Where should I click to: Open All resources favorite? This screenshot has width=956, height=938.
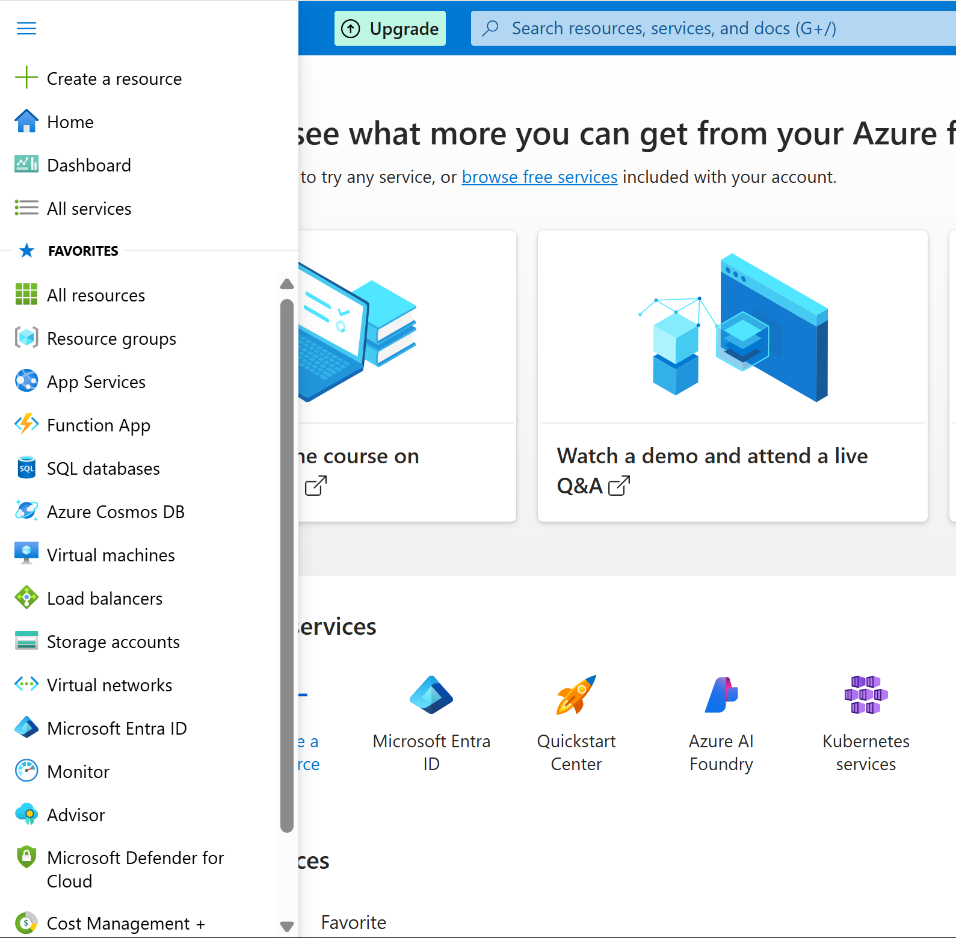tap(96, 295)
